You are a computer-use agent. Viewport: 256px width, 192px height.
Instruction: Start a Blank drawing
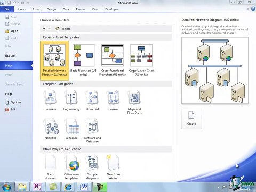click(x=50, y=167)
